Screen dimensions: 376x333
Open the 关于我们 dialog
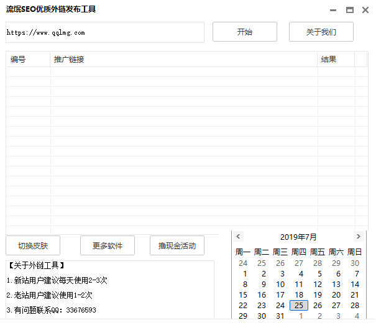[321, 32]
